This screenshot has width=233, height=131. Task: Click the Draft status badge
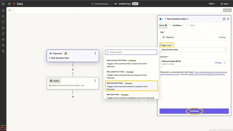point(135,4)
